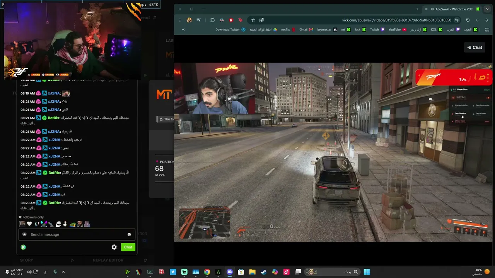Open the Gmail bookmark
Screen dimensions: 495x278
click(x=306, y=30)
